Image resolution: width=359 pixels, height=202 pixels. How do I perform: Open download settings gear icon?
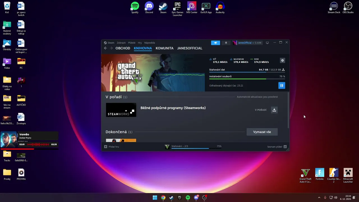pyautogui.click(x=282, y=61)
